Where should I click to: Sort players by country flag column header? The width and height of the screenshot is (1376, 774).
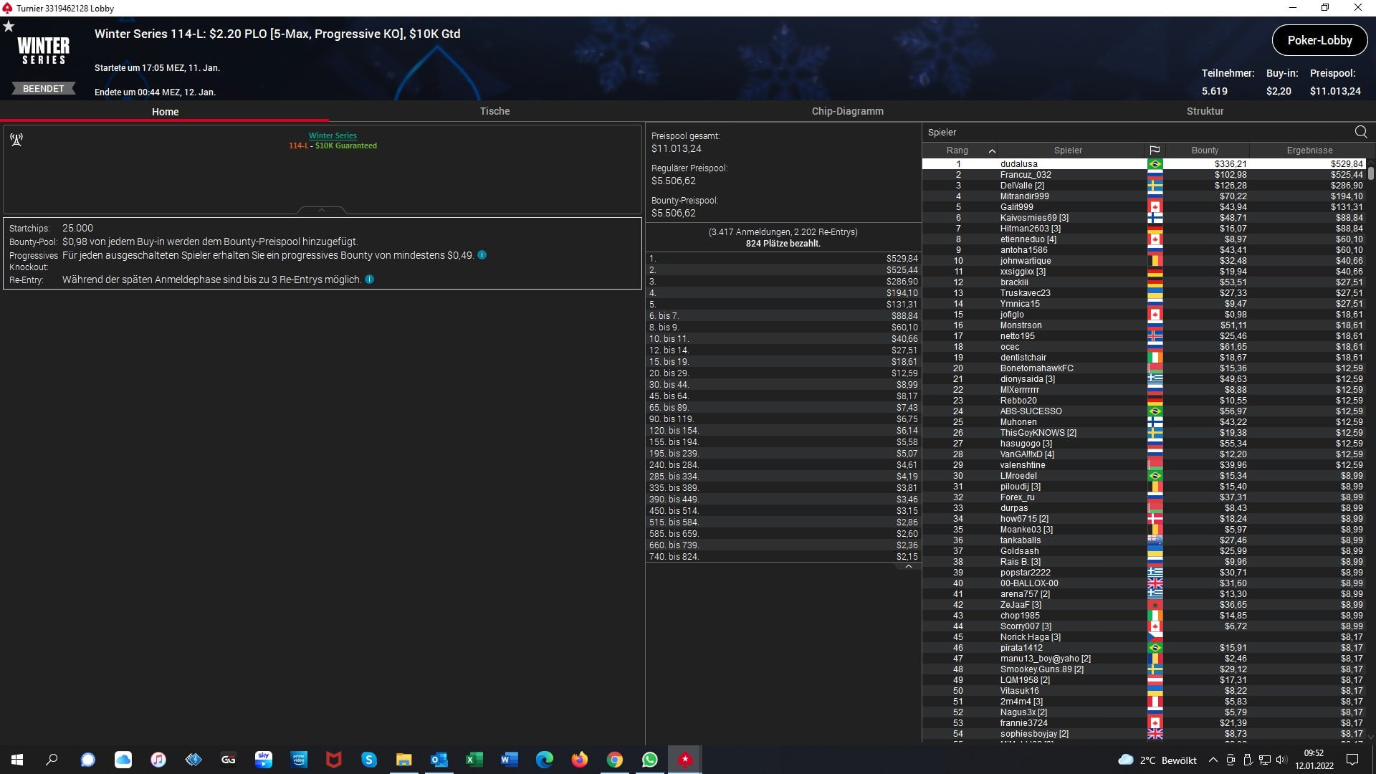pos(1154,150)
